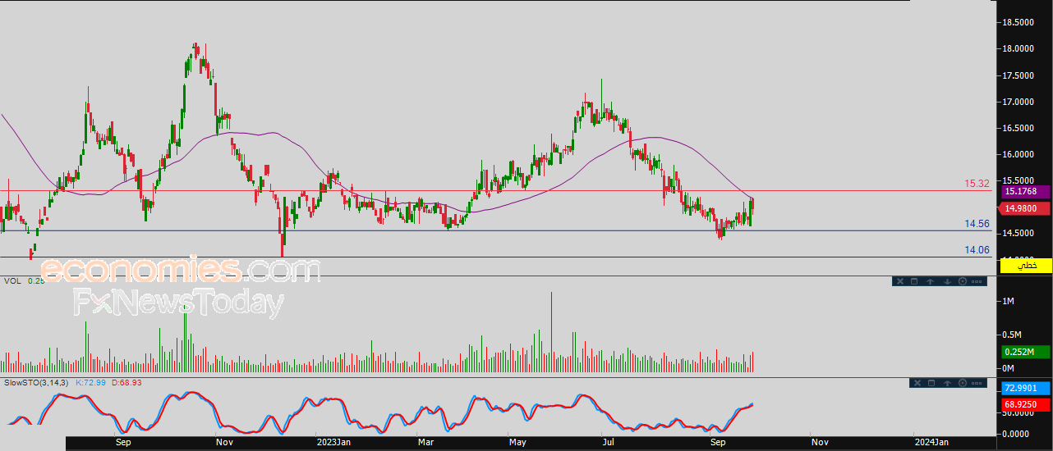The width and height of the screenshot is (1053, 451).
Task: Open SlowSTO panel settings gear
Action: (x=962, y=383)
